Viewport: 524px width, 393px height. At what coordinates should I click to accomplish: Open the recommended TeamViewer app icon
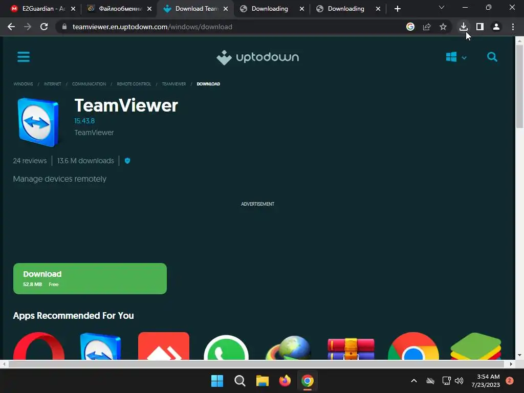[x=101, y=346]
